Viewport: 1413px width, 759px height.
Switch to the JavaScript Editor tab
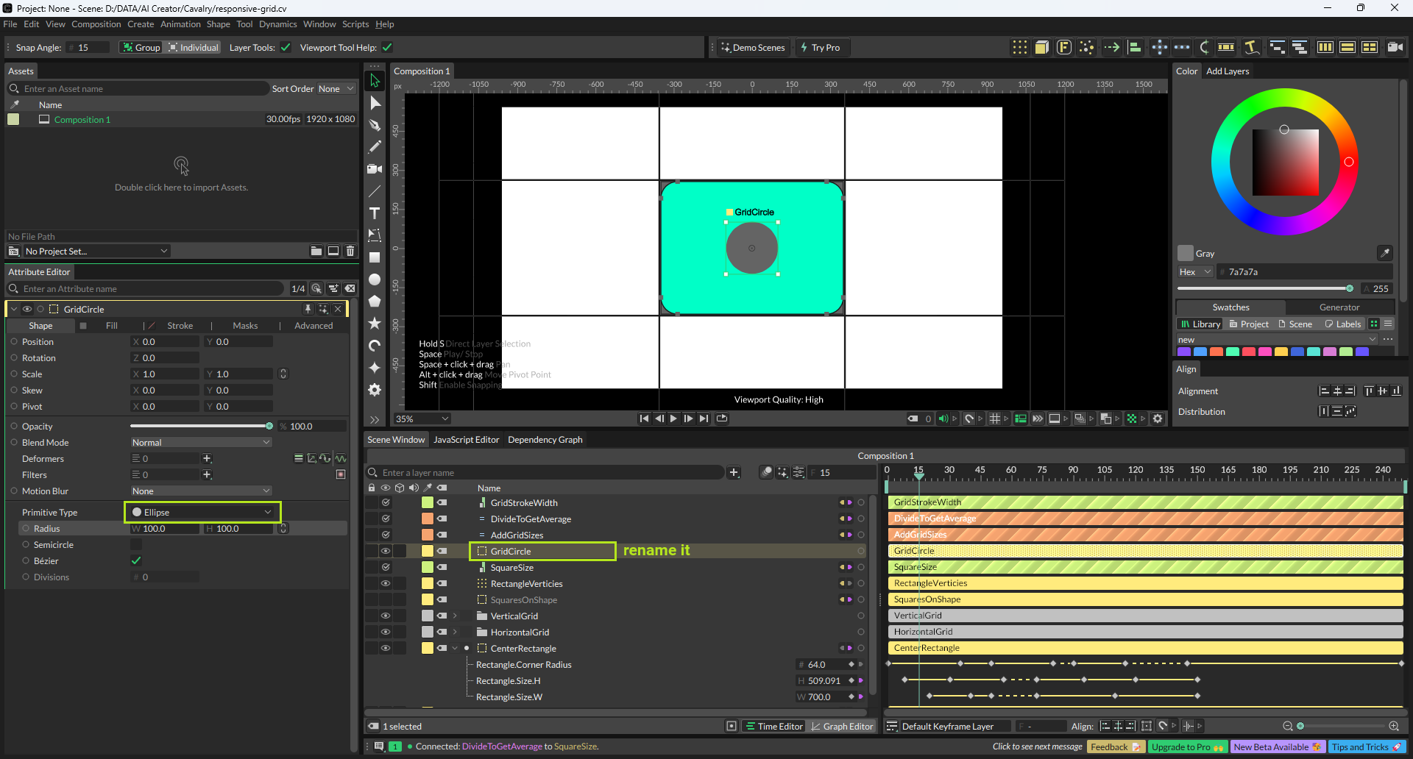click(466, 440)
